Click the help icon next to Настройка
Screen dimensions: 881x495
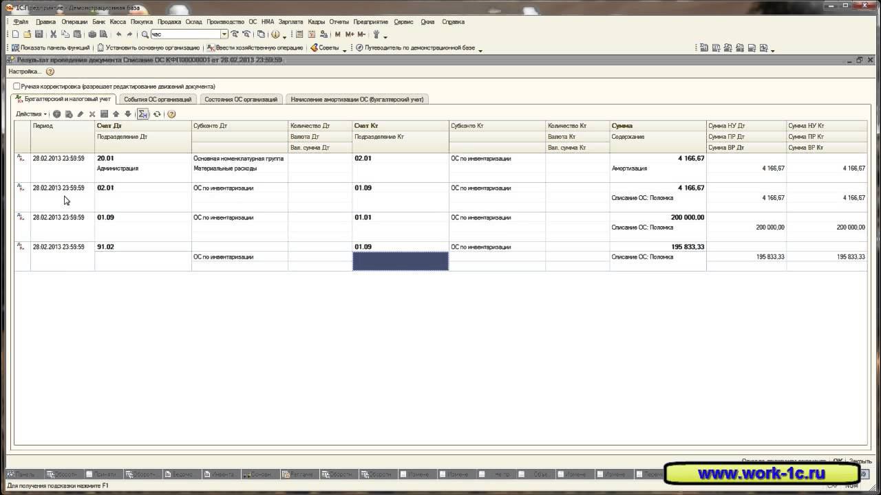pyautogui.click(x=50, y=71)
